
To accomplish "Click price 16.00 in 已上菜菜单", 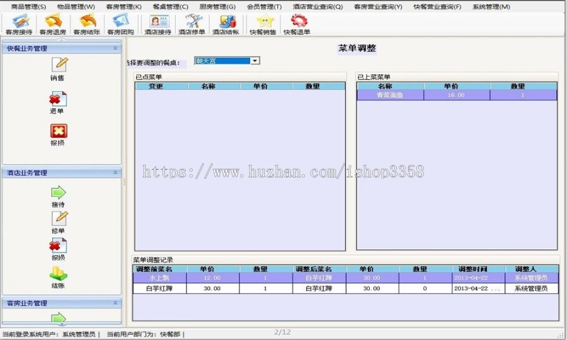I will [x=456, y=95].
